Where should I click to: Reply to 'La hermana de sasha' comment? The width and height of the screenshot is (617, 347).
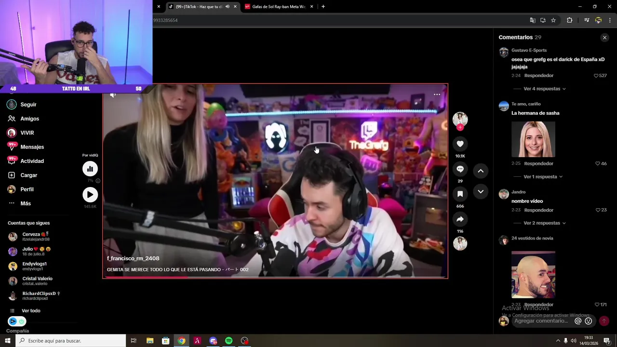click(x=539, y=164)
